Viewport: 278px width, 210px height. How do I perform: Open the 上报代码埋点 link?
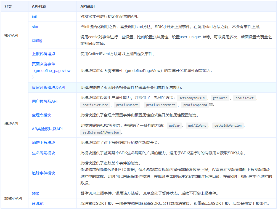pos(43,54)
